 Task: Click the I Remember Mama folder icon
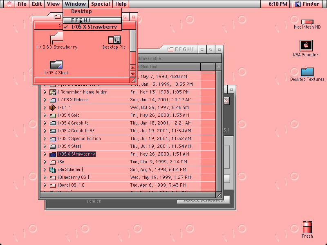[x=53, y=92]
